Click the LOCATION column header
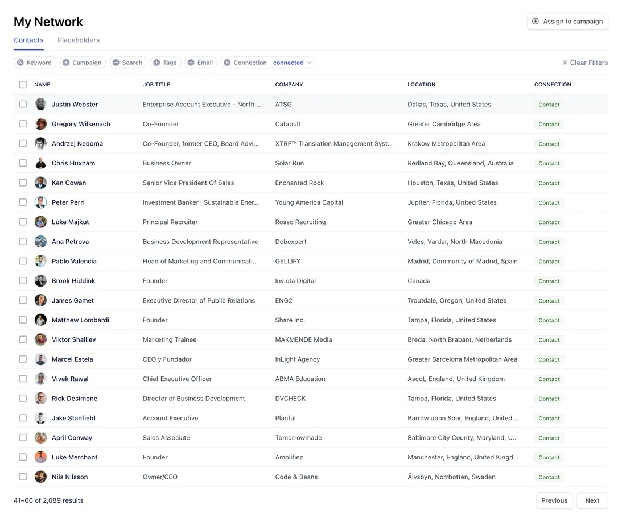Viewport: 626px width, 522px height. coord(421,85)
